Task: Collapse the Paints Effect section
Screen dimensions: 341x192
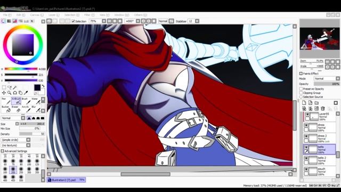Action: pos(301,74)
